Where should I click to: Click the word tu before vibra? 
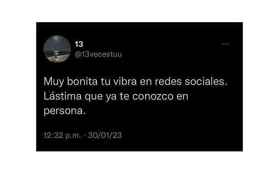pyautogui.click(x=105, y=82)
